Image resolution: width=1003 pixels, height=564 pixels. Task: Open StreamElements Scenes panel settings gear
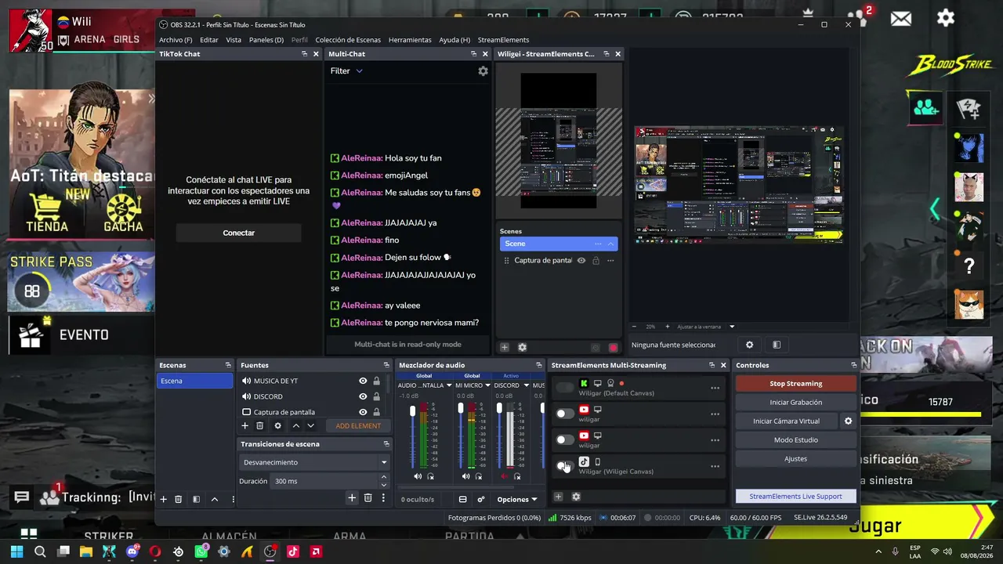[x=523, y=347]
